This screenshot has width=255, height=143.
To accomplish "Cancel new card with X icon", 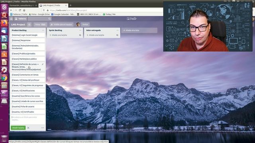I will coord(28,128).
